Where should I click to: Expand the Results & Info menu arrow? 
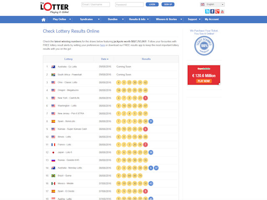(x=148, y=20)
